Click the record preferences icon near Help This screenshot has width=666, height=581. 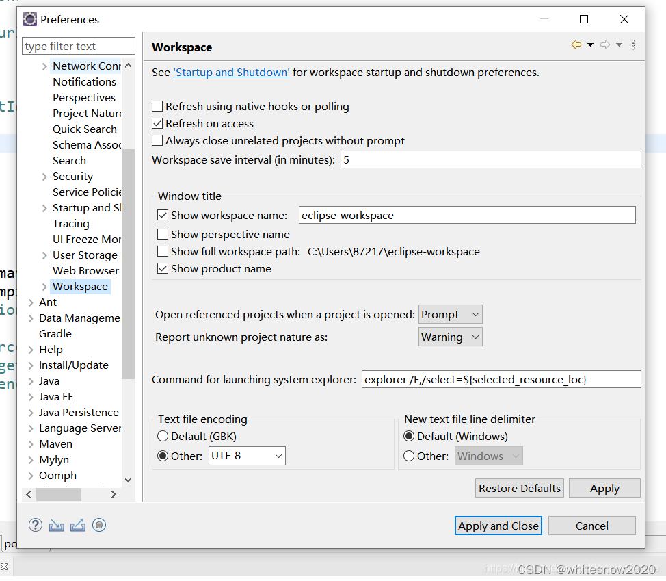(x=98, y=525)
